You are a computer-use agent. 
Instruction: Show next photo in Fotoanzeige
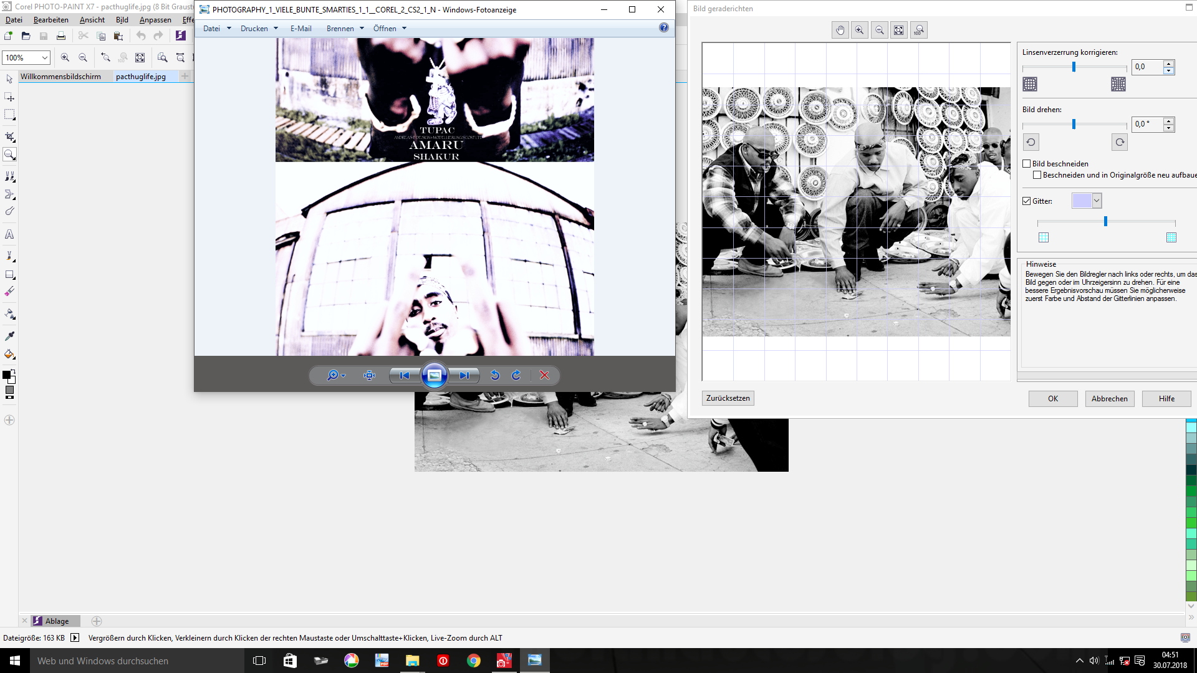coord(464,375)
